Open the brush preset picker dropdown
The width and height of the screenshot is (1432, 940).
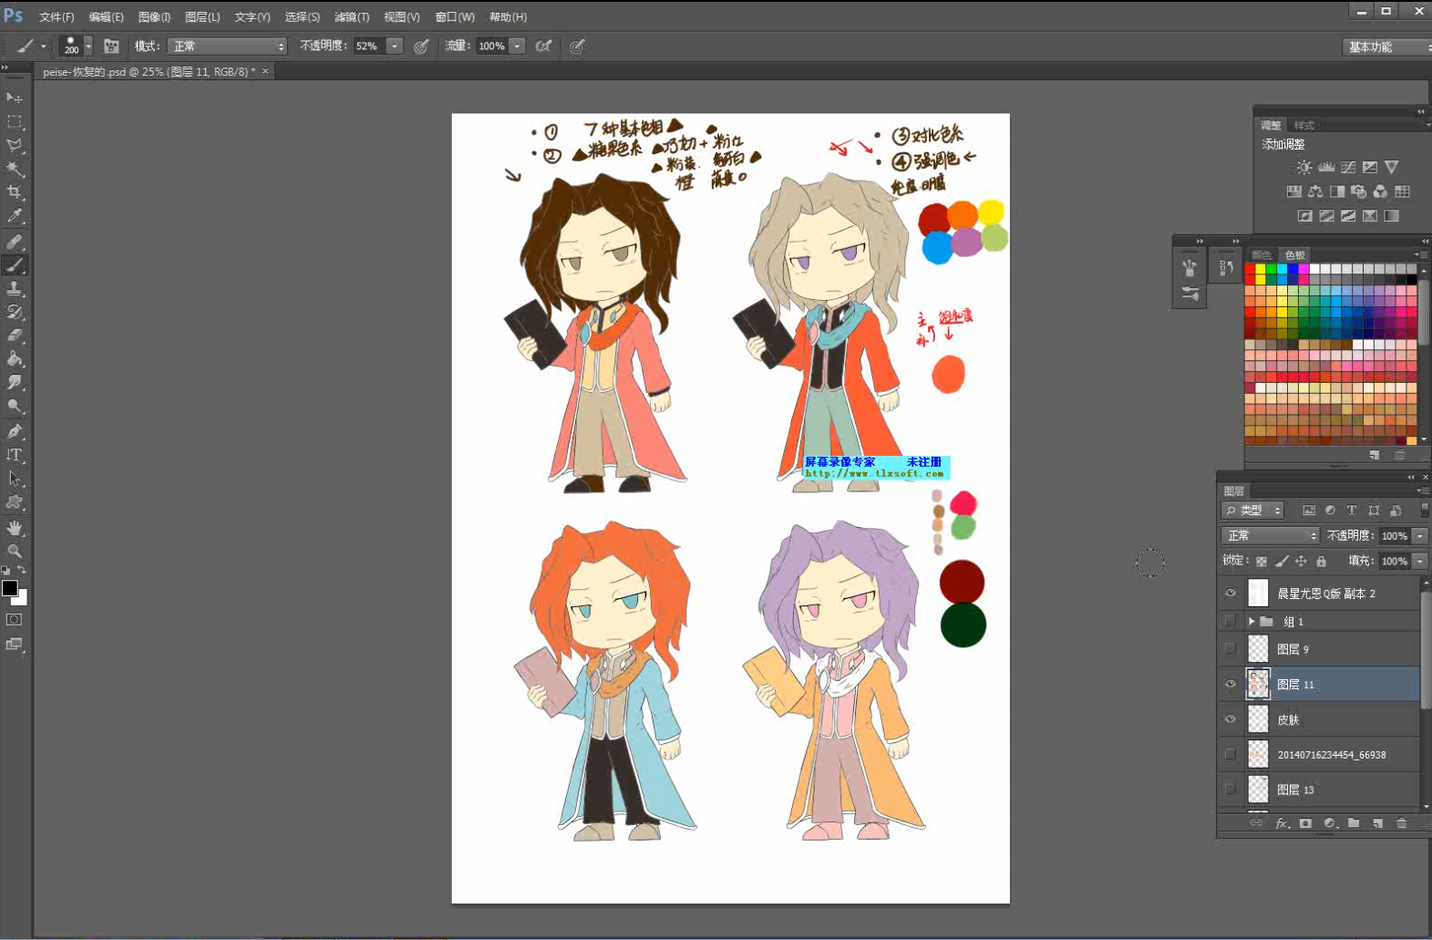click(x=88, y=46)
